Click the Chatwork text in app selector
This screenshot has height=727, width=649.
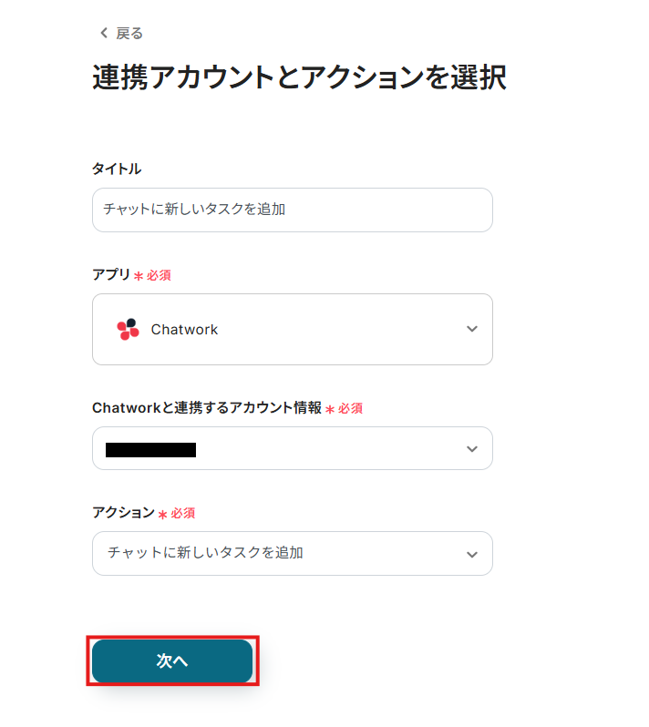click(184, 330)
